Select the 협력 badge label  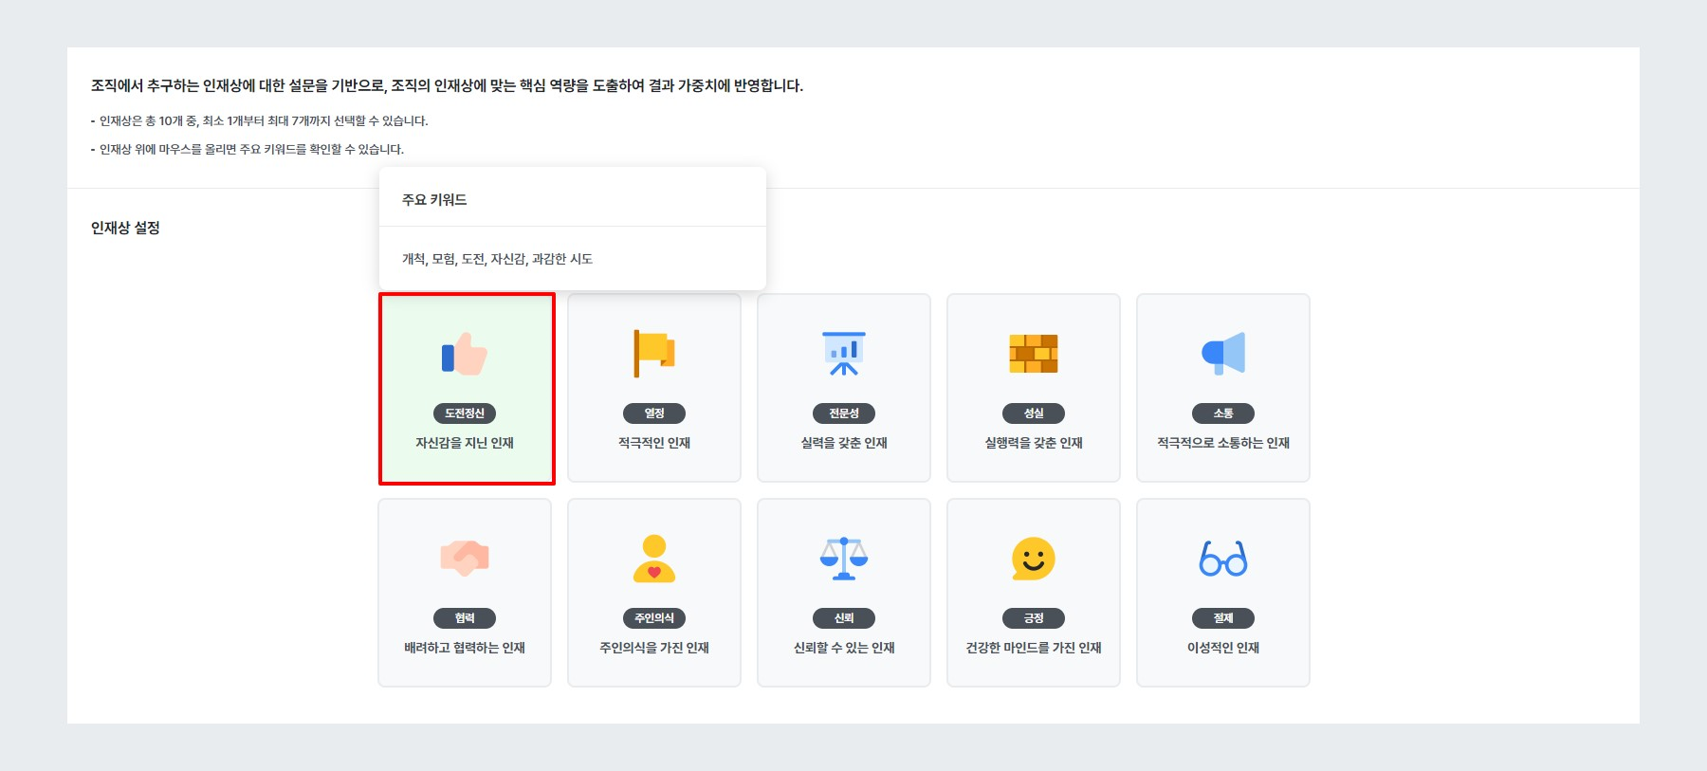point(465,618)
